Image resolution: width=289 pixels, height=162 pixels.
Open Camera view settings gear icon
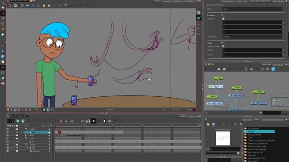pos(15,5)
